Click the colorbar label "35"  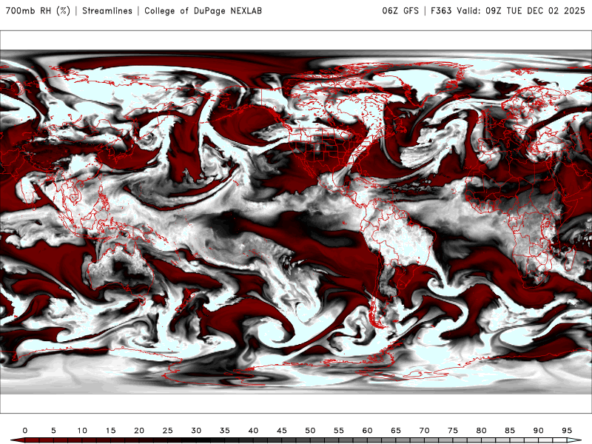(225, 431)
